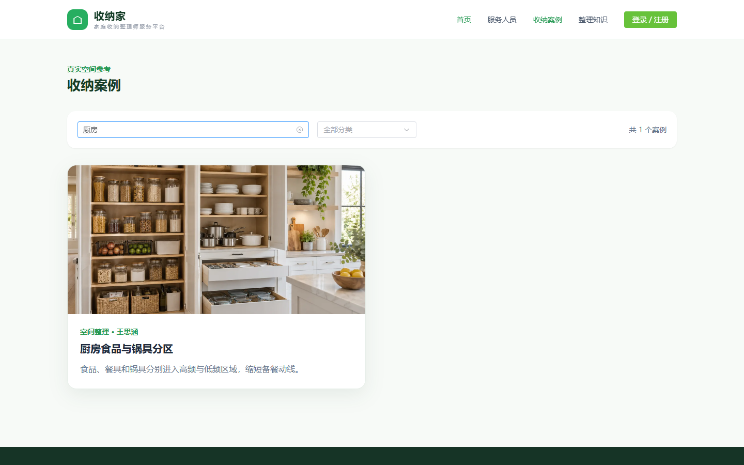Viewport: 744px width, 465px height.
Task: Focus the search box containing 厨房
Action: click(x=193, y=130)
